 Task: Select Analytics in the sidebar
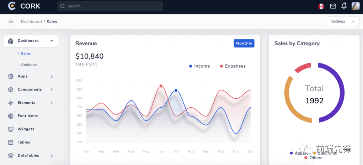[29, 65]
